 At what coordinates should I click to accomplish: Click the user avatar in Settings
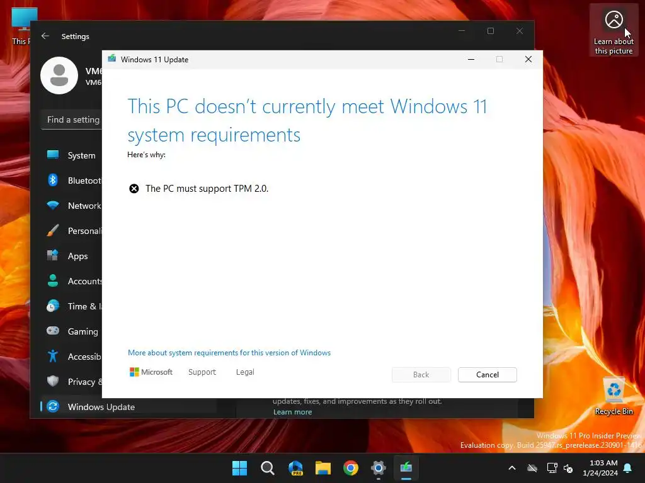coord(59,75)
